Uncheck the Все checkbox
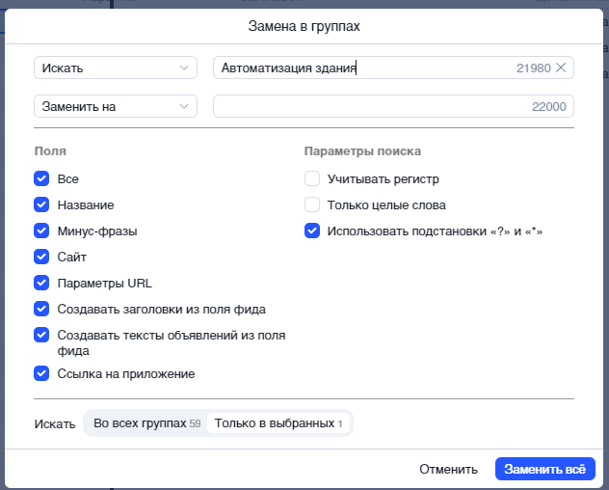Screen dimensions: 609x490 41,179
